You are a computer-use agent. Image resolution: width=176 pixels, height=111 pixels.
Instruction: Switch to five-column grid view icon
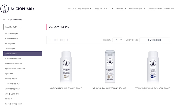pos(62,40)
